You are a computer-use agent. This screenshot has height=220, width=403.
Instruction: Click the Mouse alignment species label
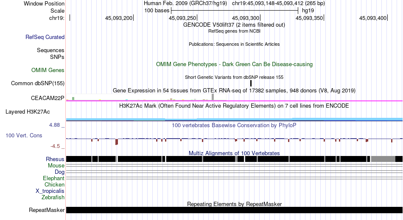pyautogui.click(x=56, y=166)
